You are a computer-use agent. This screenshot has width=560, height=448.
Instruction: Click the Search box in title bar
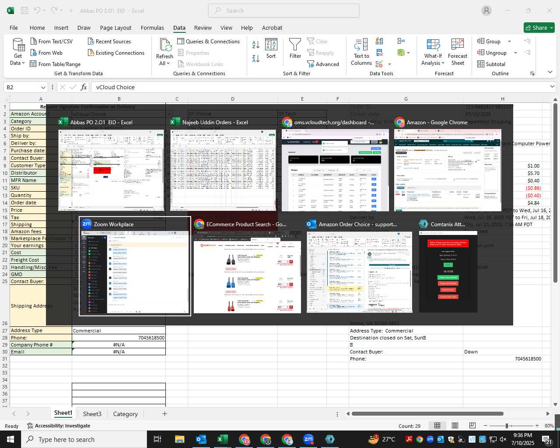click(283, 10)
